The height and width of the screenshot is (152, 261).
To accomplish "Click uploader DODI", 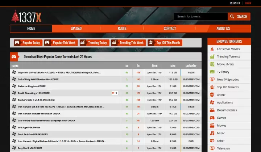I will pos(191,141).
